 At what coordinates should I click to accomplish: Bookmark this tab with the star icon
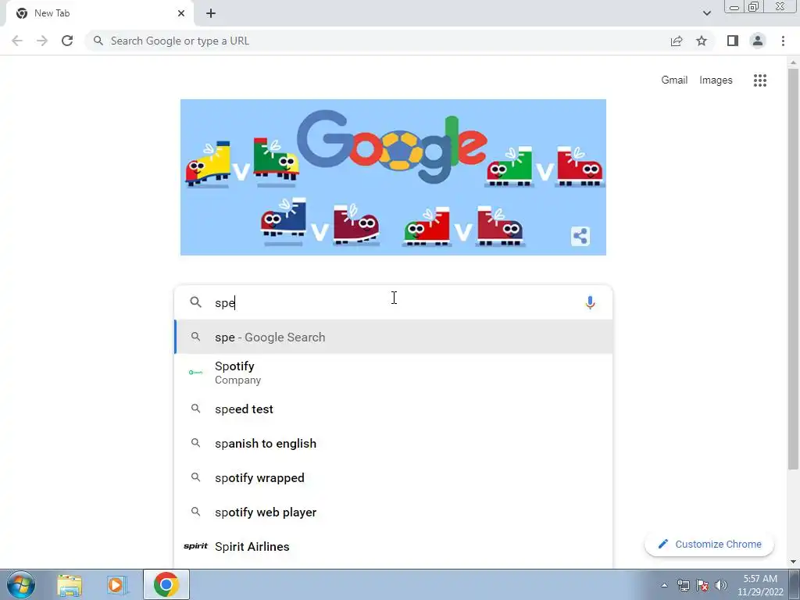pyautogui.click(x=702, y=41)
